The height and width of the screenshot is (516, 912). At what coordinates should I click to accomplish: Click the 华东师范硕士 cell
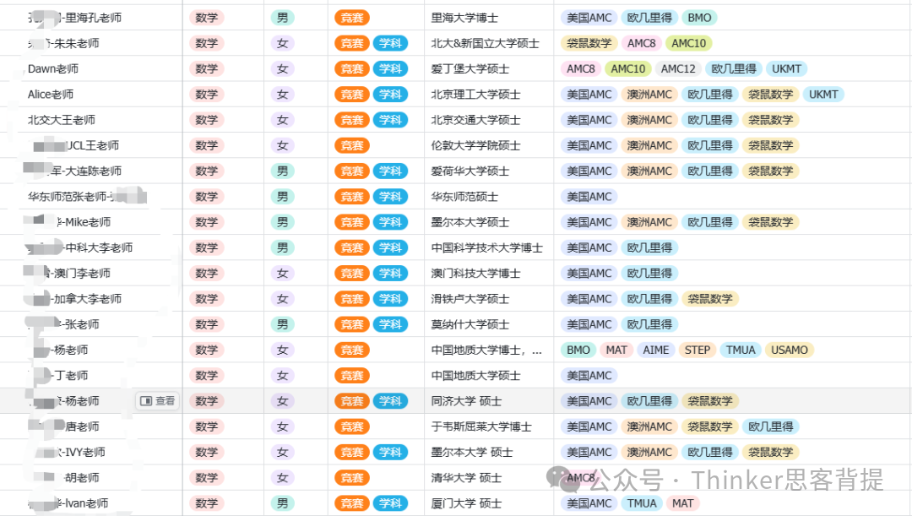[464, 197]
